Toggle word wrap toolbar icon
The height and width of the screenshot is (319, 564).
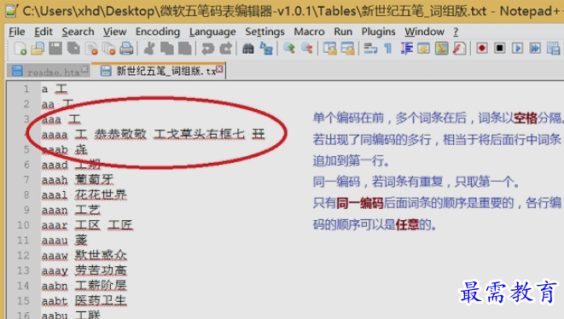pyautogui.click(x=370, y=49)
